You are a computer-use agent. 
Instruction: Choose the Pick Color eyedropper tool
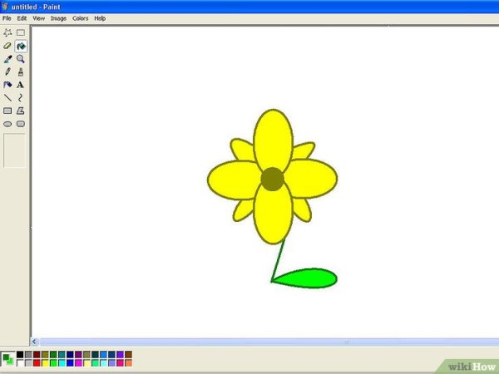pos(7,59)
